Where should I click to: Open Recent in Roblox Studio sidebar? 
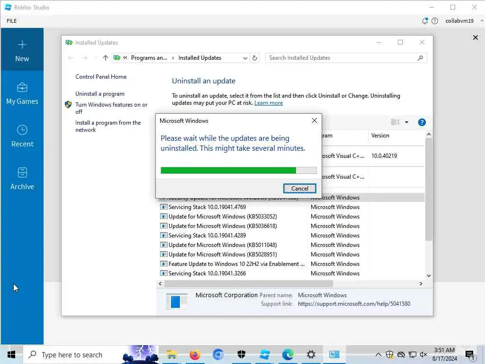click(22, 136)
